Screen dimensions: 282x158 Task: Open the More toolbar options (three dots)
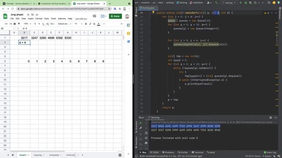tap(104, 24)
